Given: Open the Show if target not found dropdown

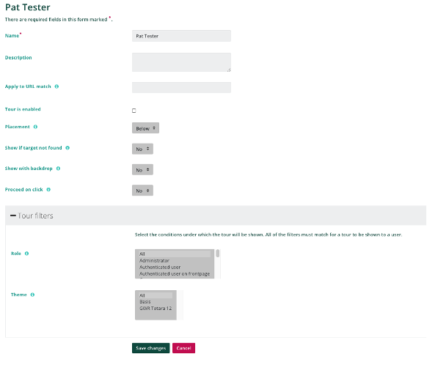Looking at the screenshot, I should (142, 149).
